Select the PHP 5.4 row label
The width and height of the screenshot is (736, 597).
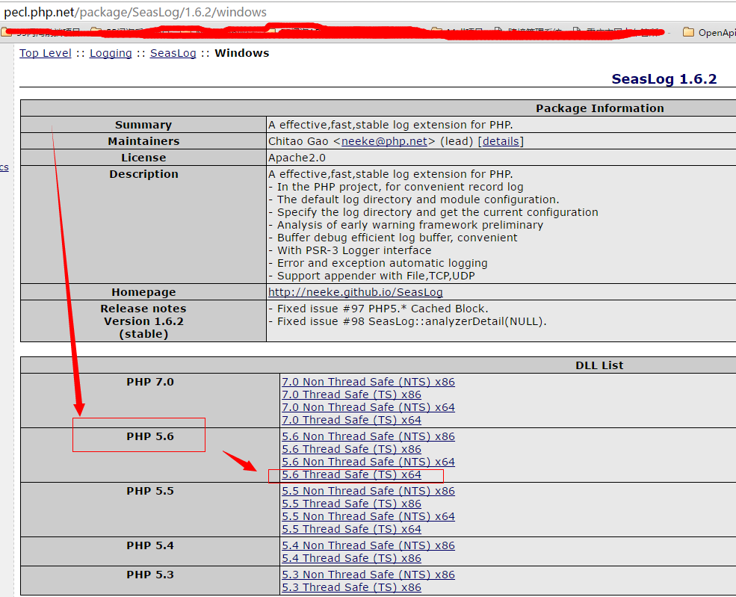(x=150, y=545)
